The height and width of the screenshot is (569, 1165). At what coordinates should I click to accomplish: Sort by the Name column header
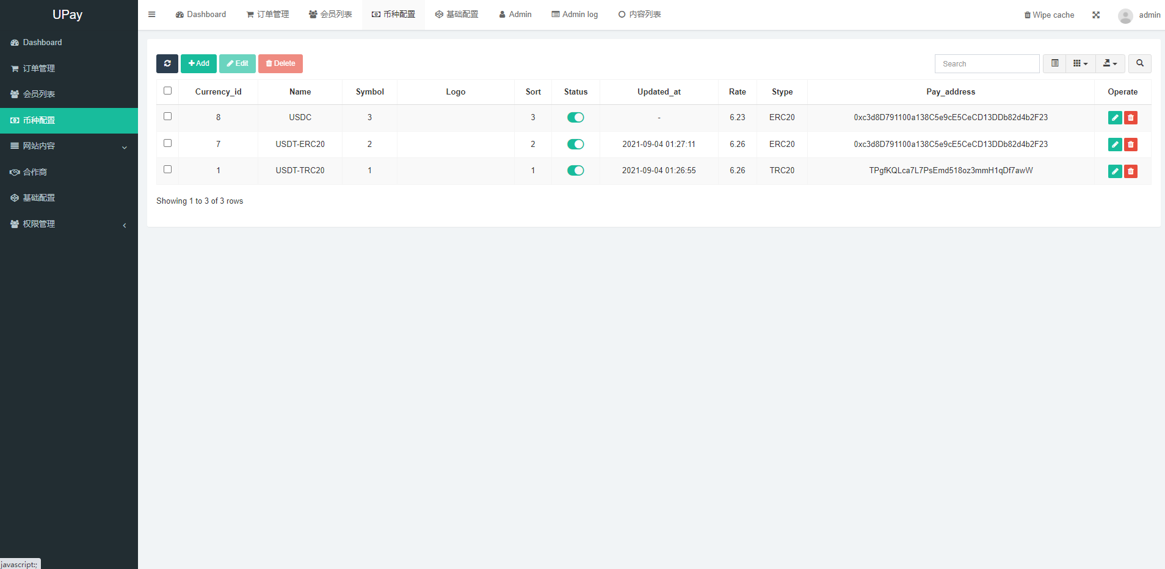(x=300, y=92)
